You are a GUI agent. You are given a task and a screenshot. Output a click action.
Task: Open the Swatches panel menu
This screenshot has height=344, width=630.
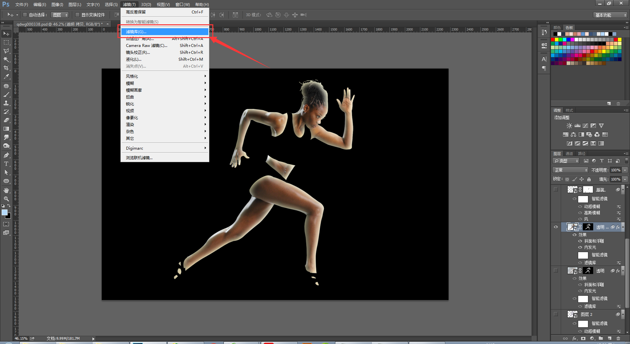pyautogui.click(x=626, y=28)
